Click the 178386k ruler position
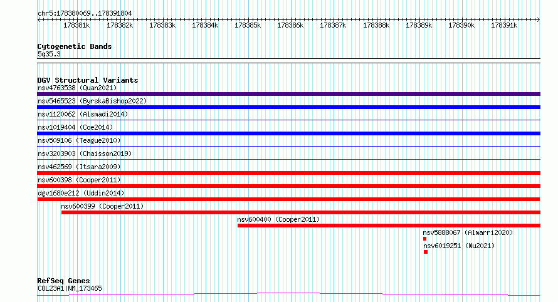 290,25
